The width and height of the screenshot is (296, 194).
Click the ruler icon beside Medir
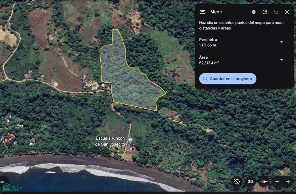[202, 12]
